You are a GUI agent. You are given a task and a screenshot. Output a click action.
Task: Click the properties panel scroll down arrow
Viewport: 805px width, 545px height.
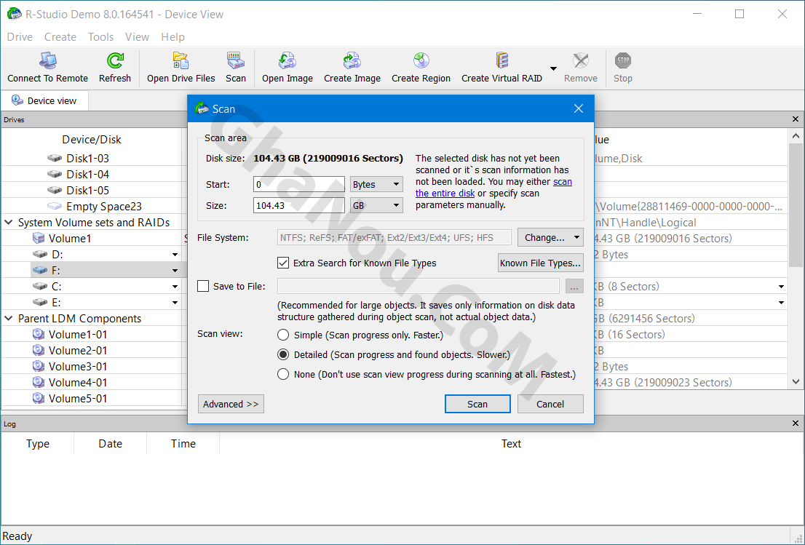click(796, 382)
